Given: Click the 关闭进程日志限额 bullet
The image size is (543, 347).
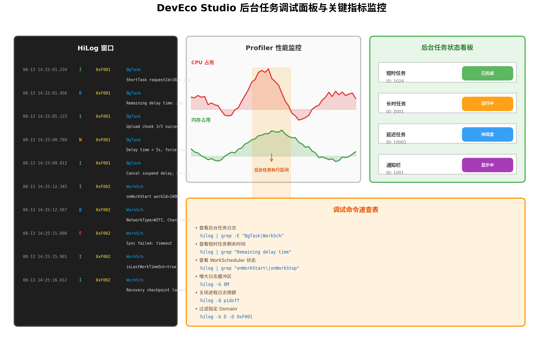Looking at the screenshot, I should pos(216,293).
